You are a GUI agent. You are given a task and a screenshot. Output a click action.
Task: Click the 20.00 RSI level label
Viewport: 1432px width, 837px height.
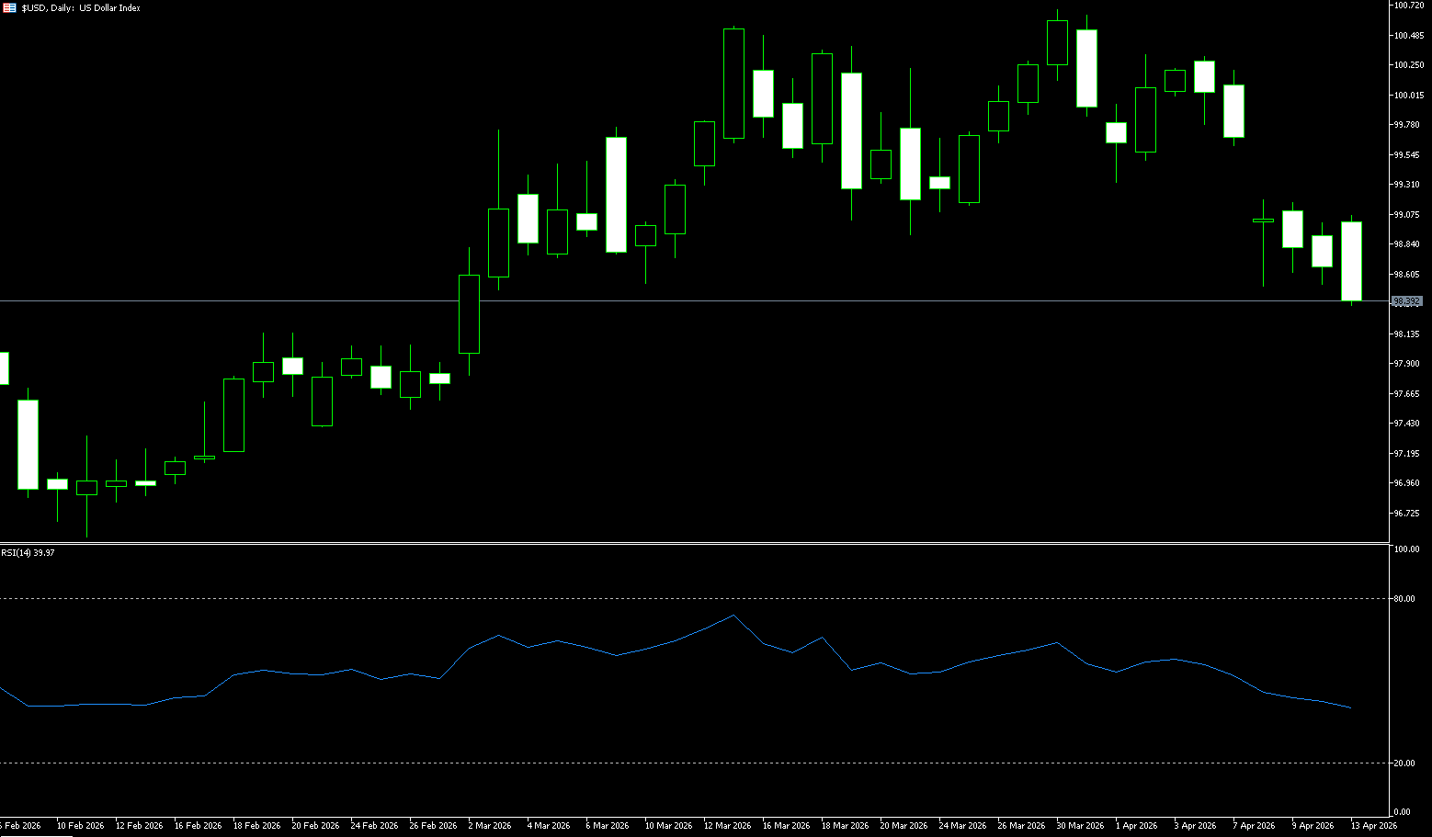coord(1404,763)
